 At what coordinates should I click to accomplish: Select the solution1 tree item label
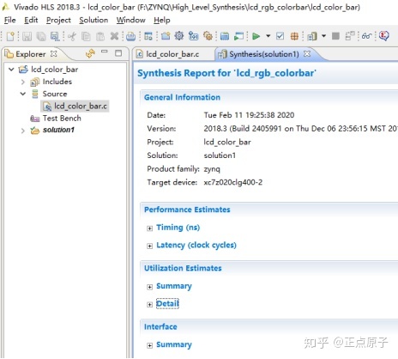click(x=58, y=130)
